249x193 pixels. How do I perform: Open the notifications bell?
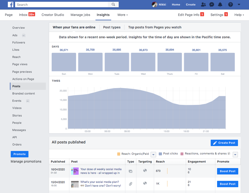(220, 4)
